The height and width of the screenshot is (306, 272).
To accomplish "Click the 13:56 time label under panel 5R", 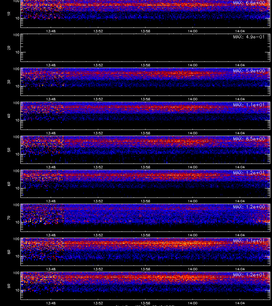I will pos(146,167).
